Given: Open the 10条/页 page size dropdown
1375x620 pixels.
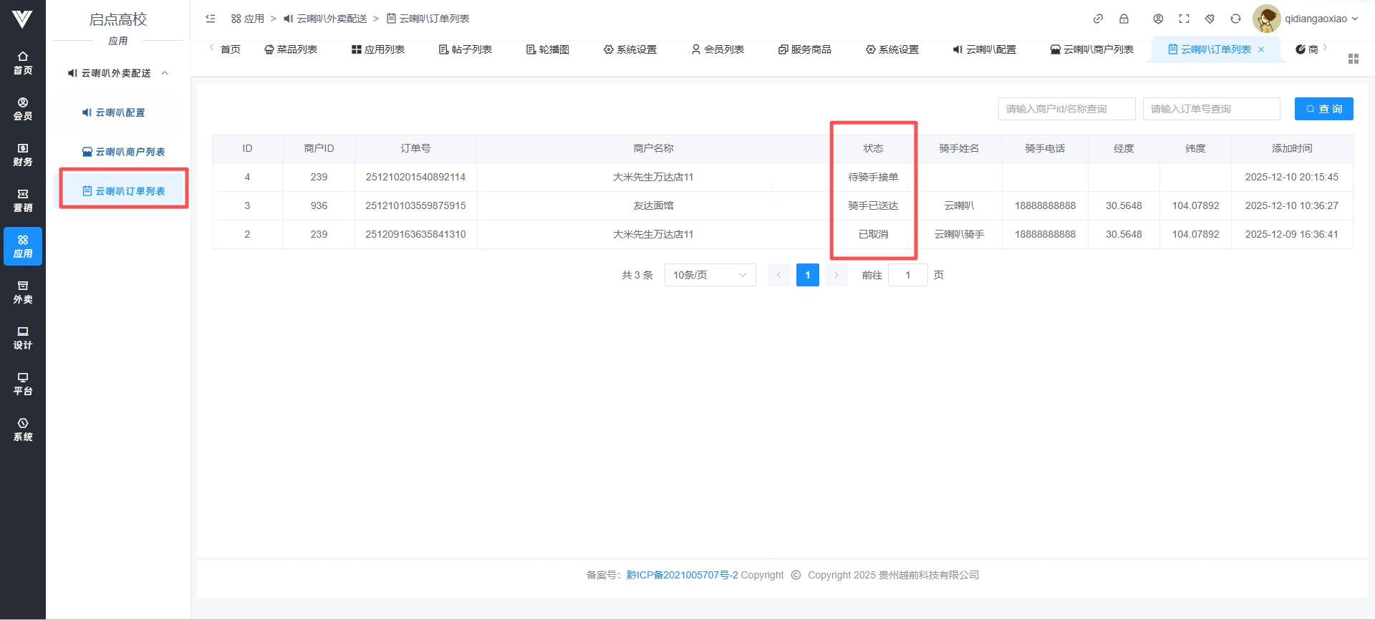Looking at the screenshot, I should tap(710, 275).
